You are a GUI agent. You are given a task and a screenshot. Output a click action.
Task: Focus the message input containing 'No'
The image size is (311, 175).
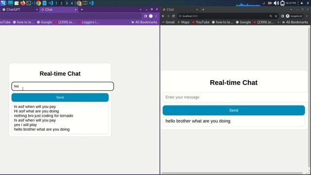pos(63,87)
